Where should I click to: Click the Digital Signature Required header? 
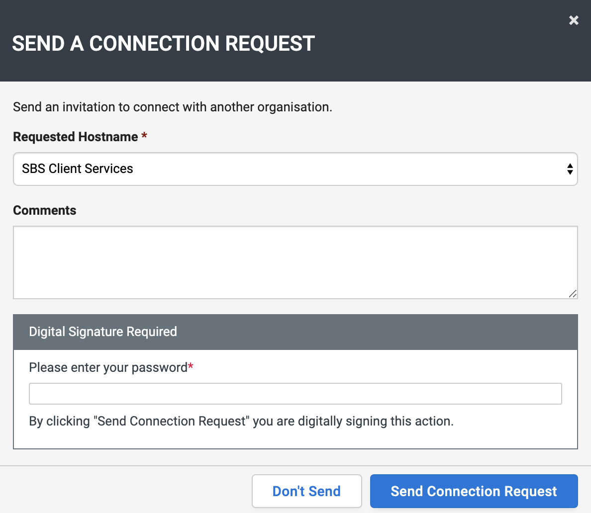click(295, 332)
